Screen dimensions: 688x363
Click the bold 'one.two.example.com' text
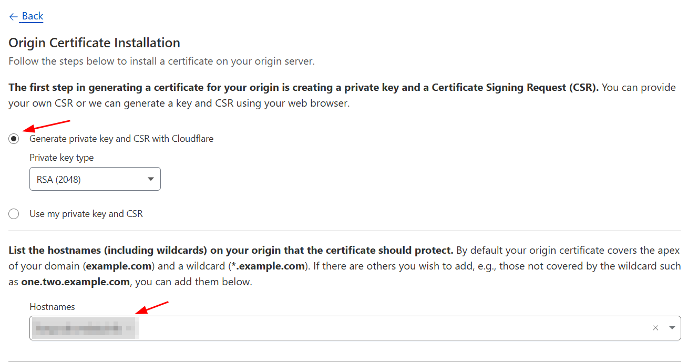75,282
